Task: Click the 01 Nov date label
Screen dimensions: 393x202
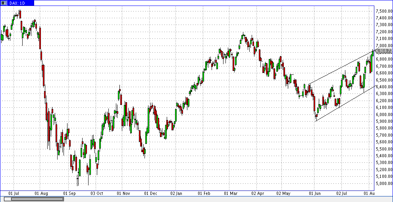Action: [123, 193]
